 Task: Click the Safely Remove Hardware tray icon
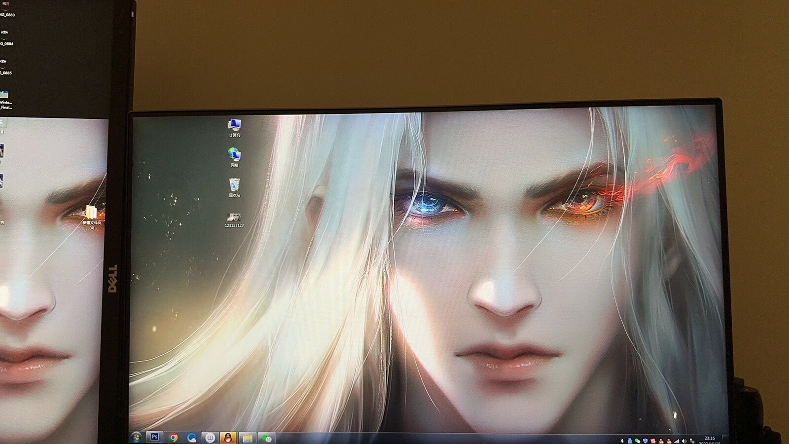[692, 441]
